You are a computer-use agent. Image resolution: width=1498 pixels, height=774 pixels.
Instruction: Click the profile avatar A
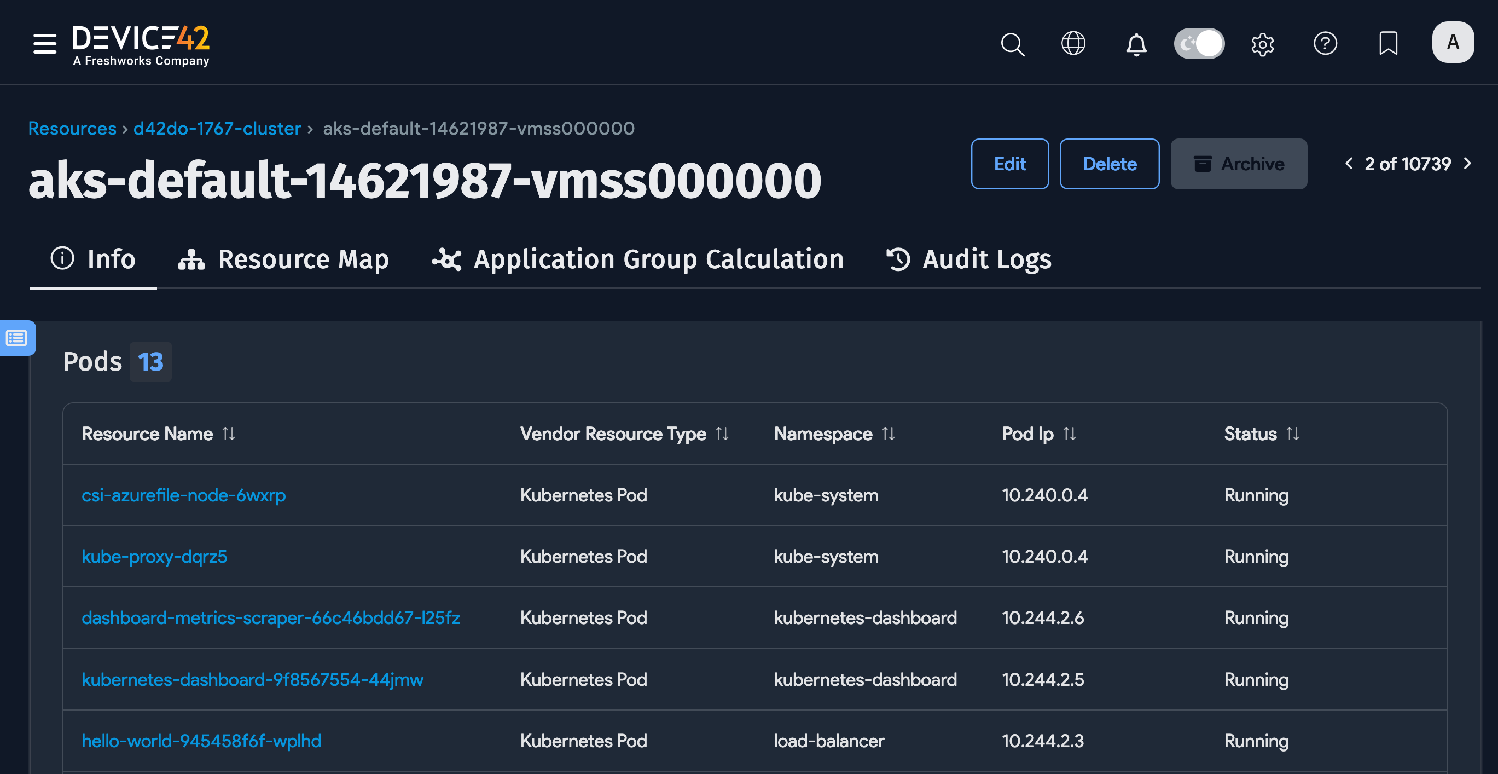coord(1453,43)
